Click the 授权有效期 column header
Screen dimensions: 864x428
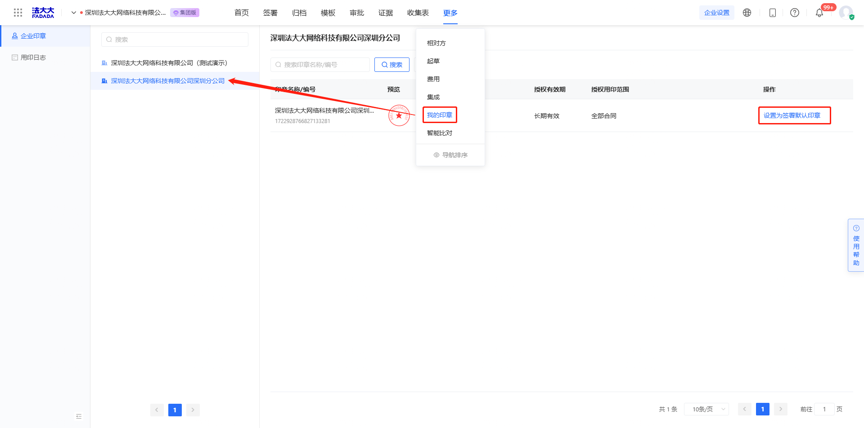(550, 89)
